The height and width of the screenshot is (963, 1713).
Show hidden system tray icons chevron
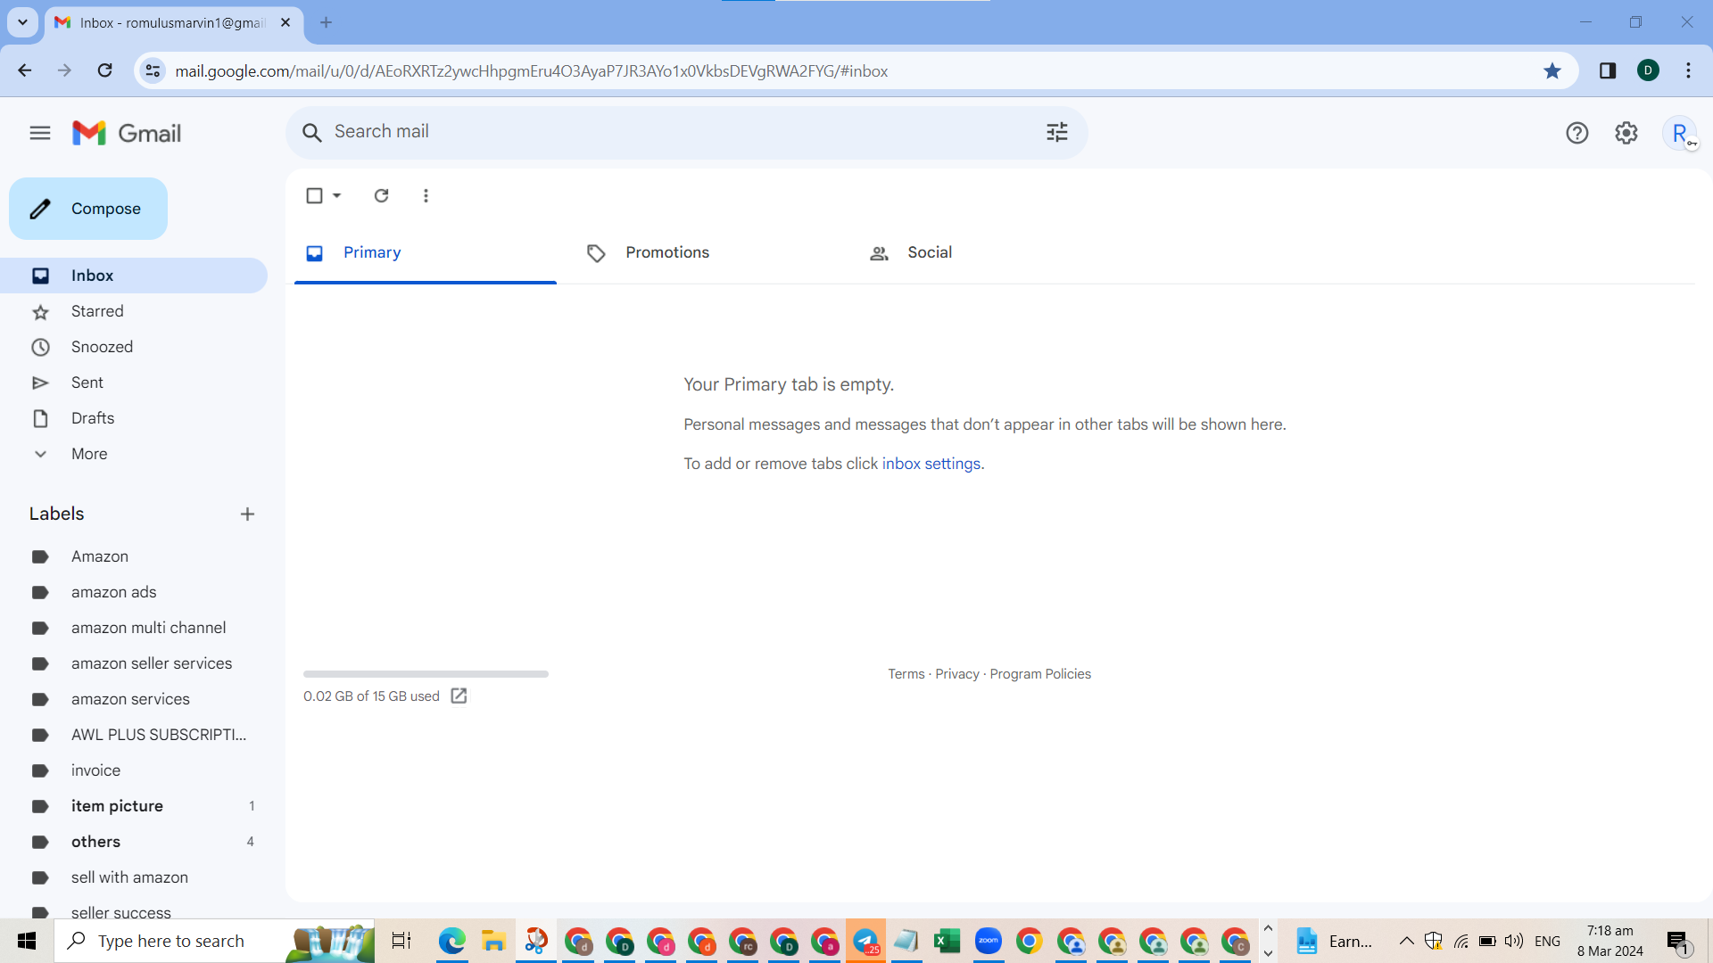(x=1406, y=941)
